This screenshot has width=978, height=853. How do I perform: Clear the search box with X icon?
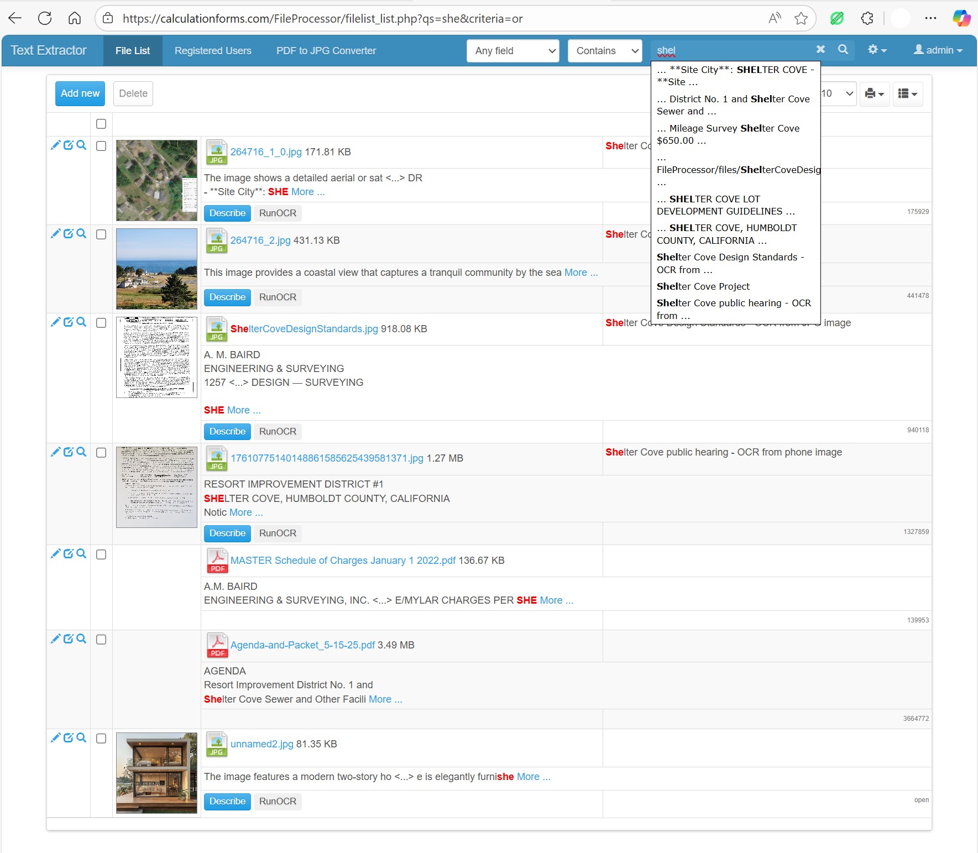820,50
